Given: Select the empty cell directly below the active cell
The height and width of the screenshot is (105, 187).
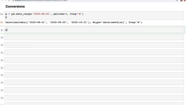Looking at the screenshot, I should 94,37.
